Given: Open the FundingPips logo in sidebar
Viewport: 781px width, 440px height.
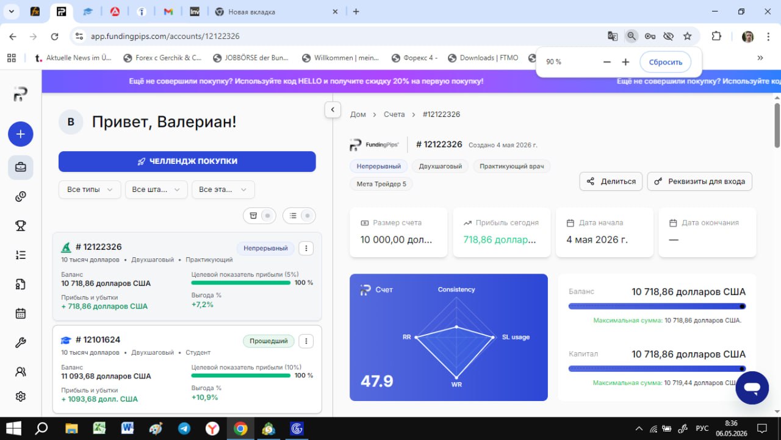Looking at the screenshot, I should tap(21, 94).
